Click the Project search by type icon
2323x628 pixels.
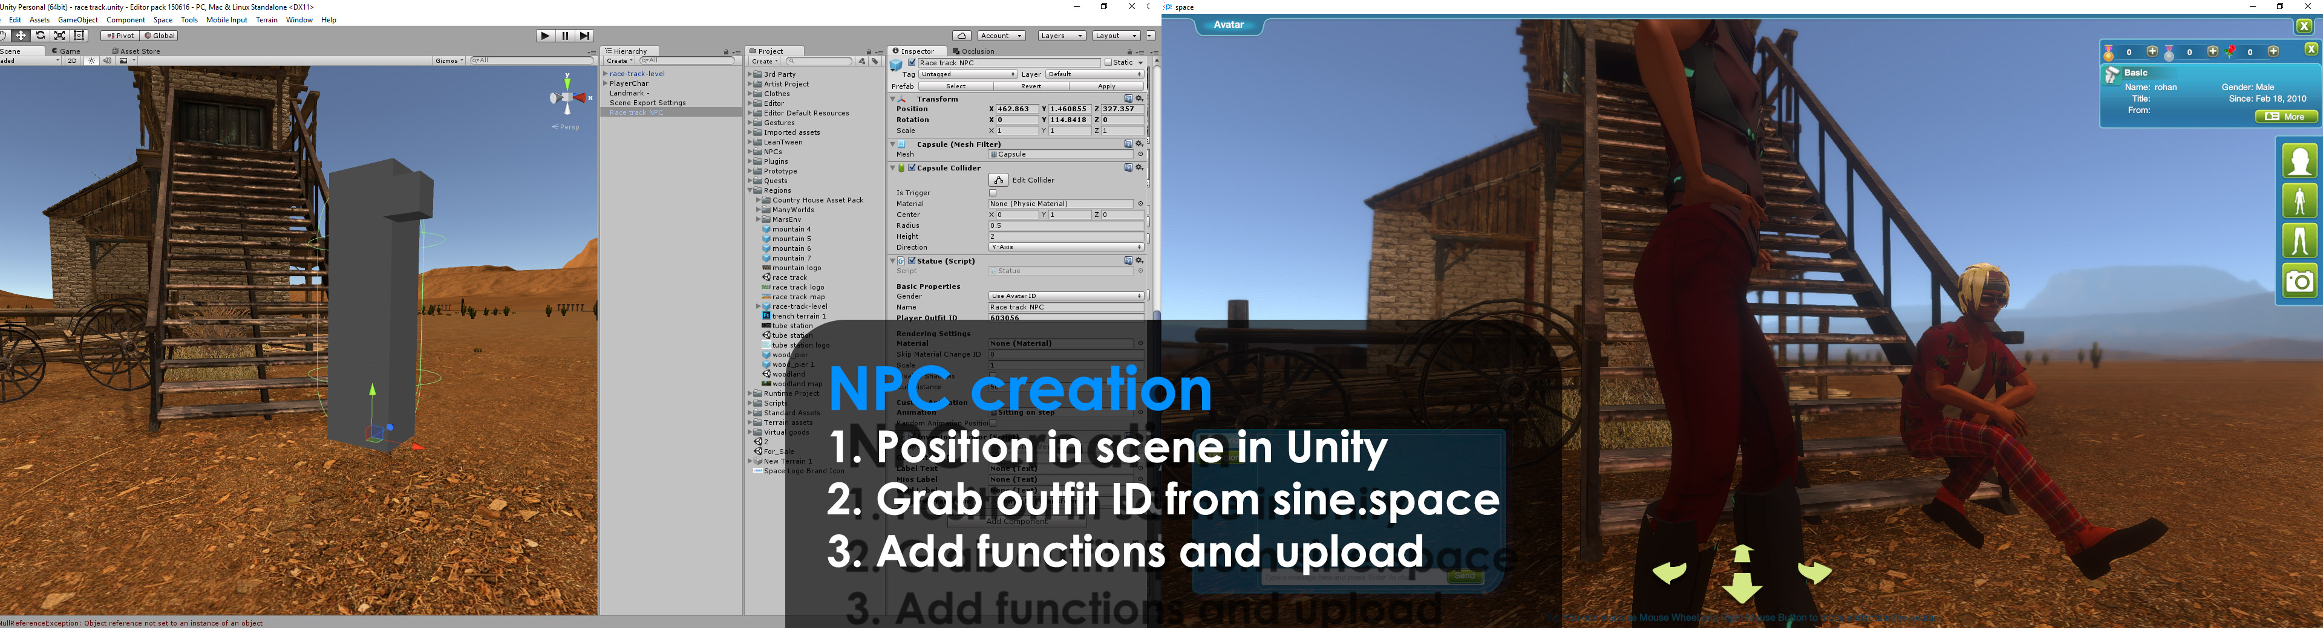click(x=862, y=61)
